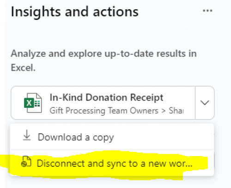Click the green Excel workbook icon
Screen dimensions: 231x188
(33, 103)
